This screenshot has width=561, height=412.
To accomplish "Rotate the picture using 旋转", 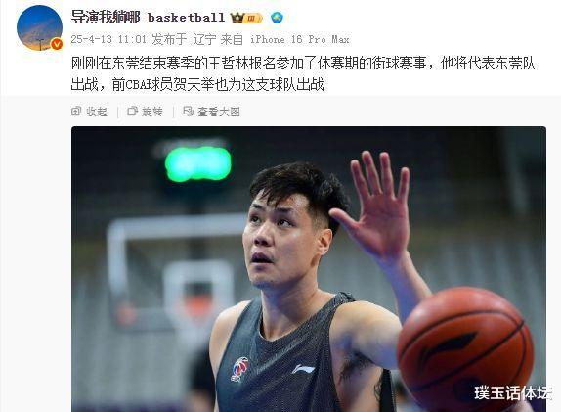I will pyautogui.click(x=146, y=112).
